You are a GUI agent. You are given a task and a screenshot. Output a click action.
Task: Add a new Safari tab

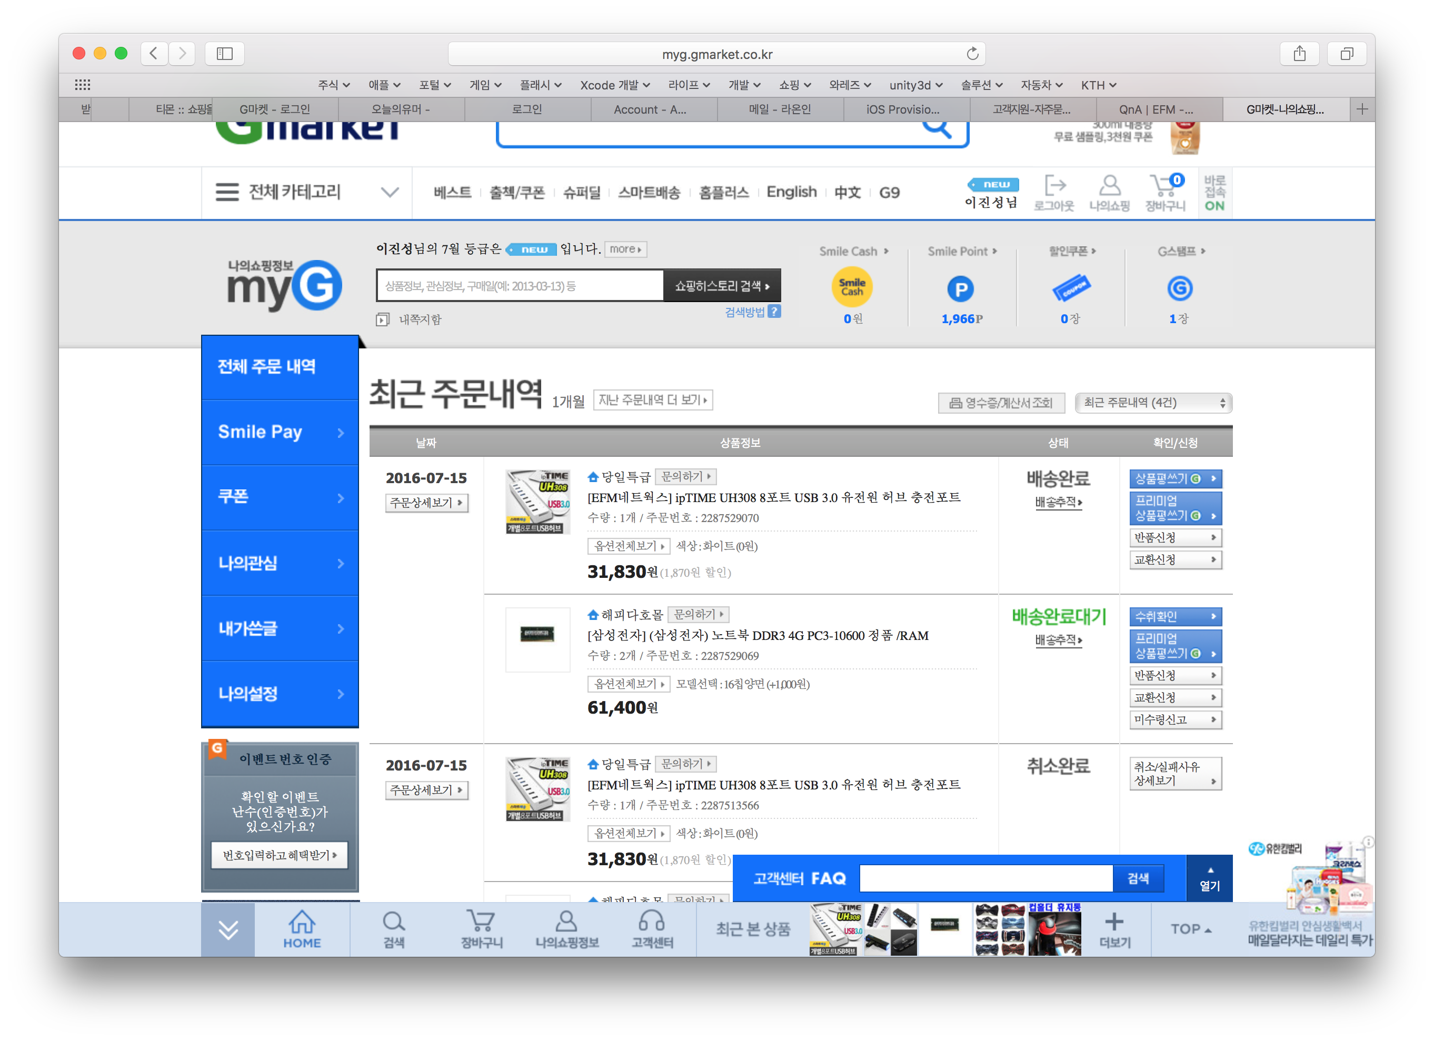click(x=1362, y=109)
